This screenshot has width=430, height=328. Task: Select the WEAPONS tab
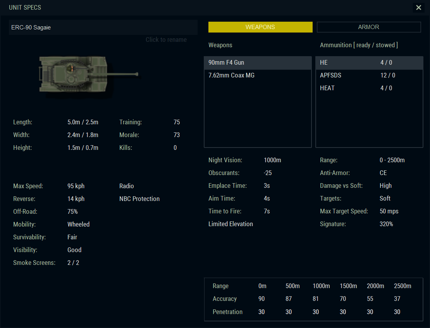[260, 27]
